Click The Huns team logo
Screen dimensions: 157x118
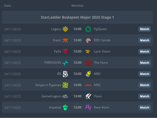coord(88,63)
